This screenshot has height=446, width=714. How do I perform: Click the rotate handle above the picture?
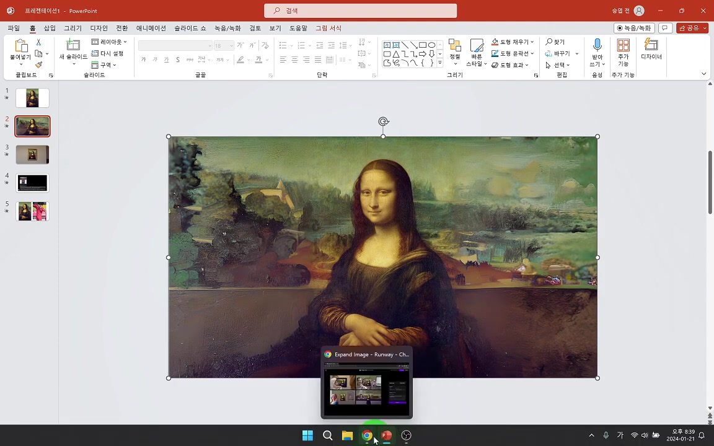384,121
